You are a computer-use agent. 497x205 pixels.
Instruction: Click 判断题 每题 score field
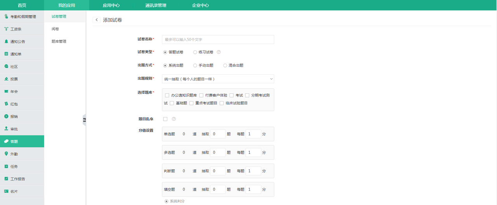[253, 171]
